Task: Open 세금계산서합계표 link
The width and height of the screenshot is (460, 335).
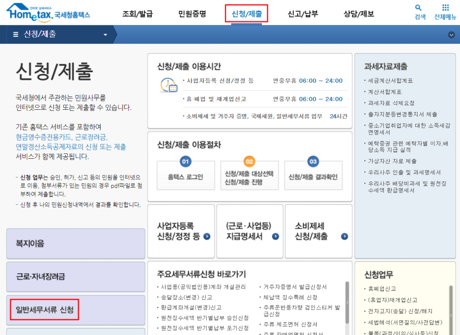Action: (x=390, y=80)
